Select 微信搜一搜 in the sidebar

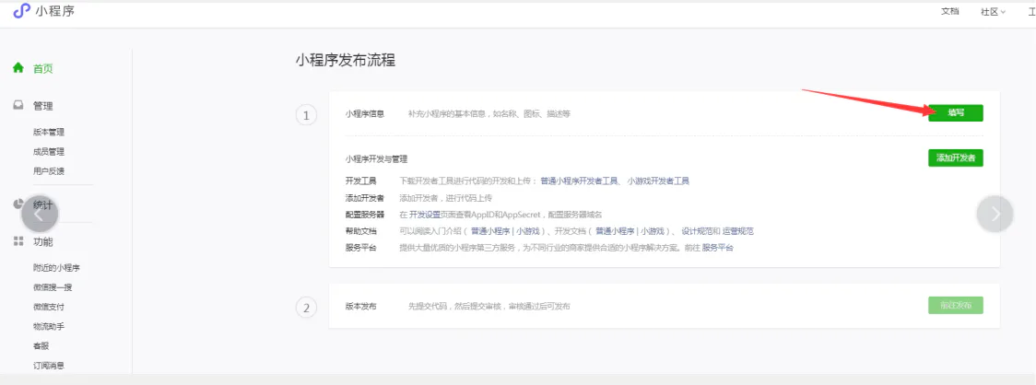[53, 287]
